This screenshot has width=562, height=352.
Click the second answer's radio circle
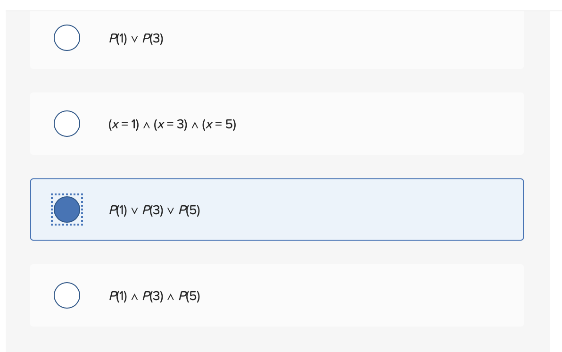tap(66, 123)
